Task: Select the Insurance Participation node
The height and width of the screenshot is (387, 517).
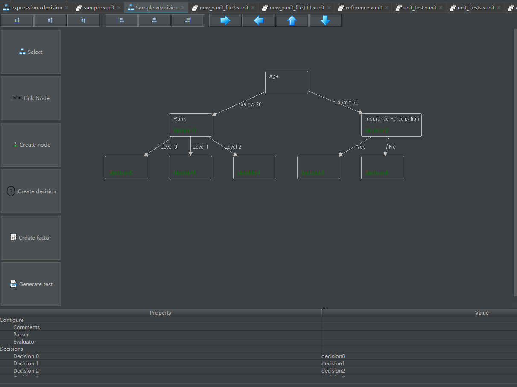Action: coord(391,125)
